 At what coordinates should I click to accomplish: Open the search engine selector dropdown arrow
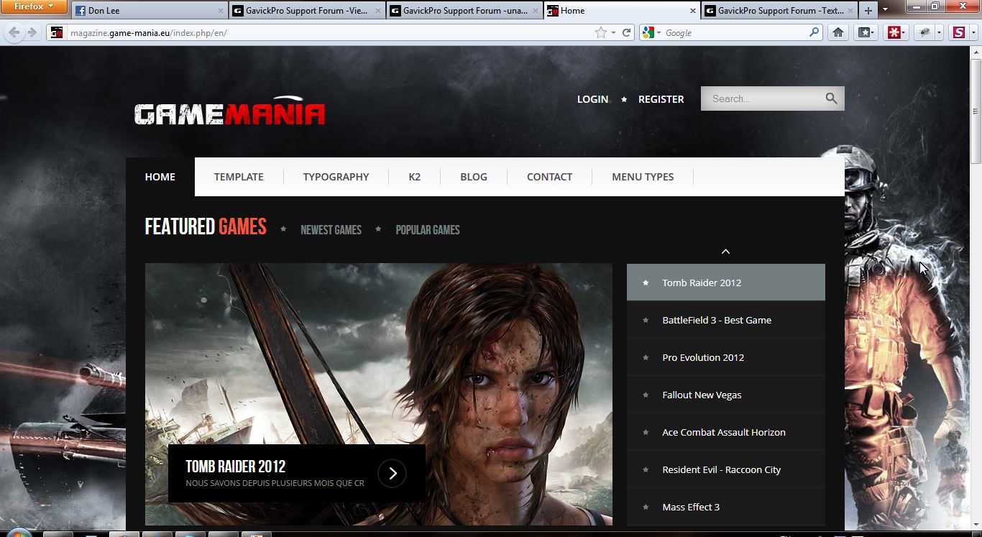click(659, 33)
